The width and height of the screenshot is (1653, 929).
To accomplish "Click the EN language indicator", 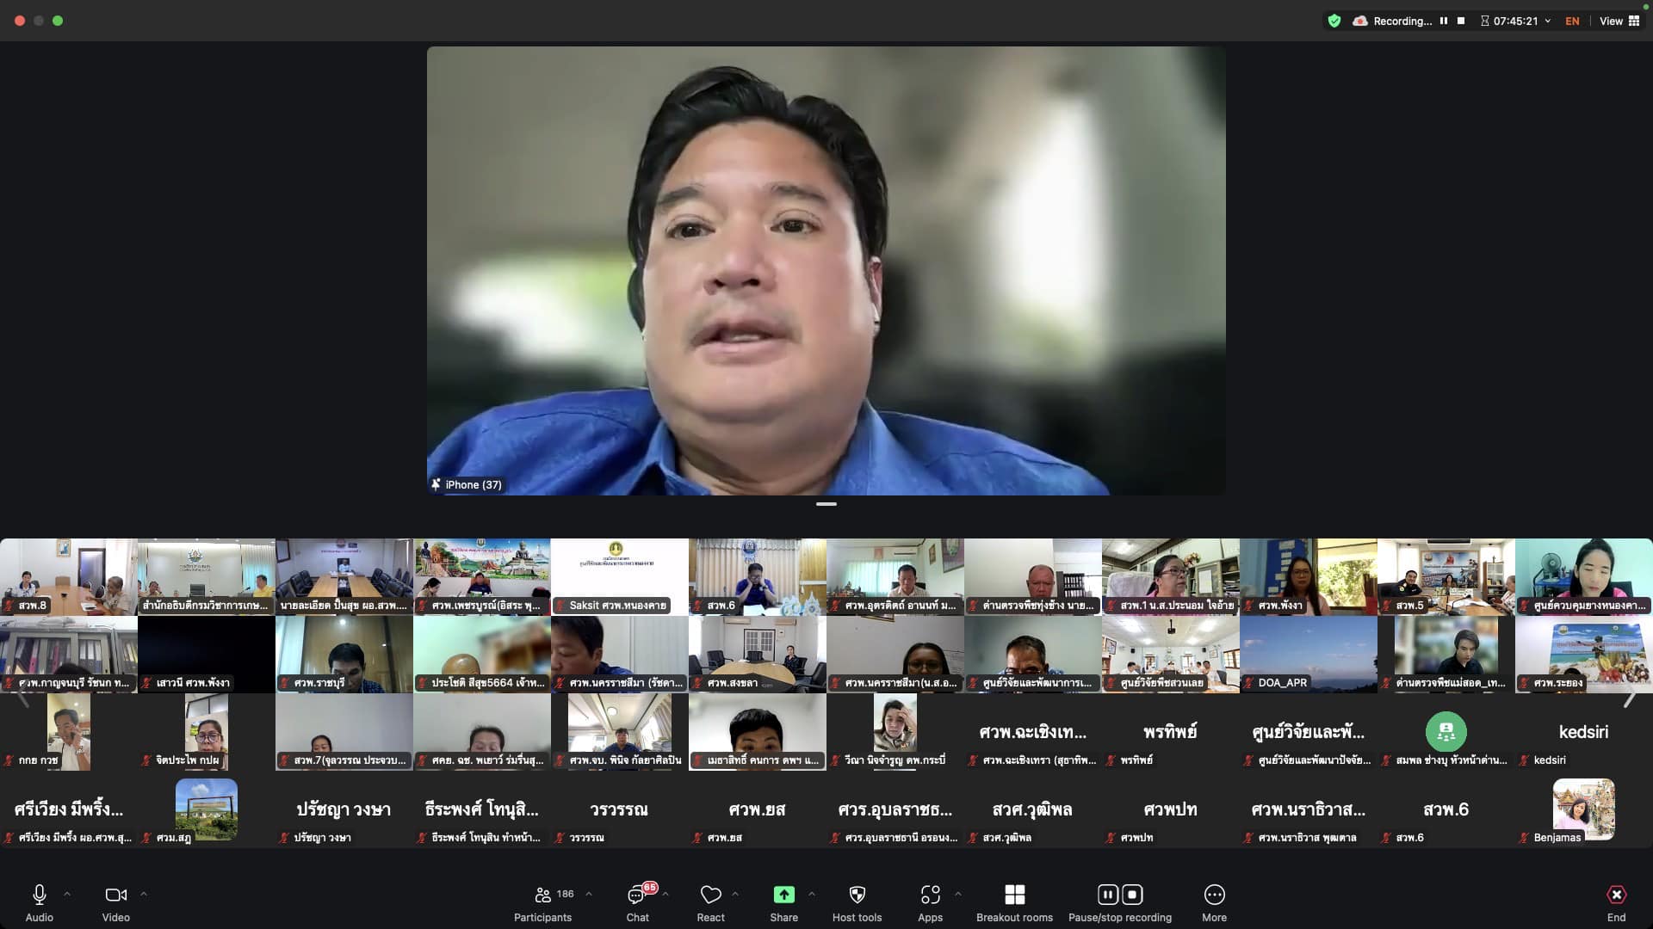I will tap(1572, 21).
